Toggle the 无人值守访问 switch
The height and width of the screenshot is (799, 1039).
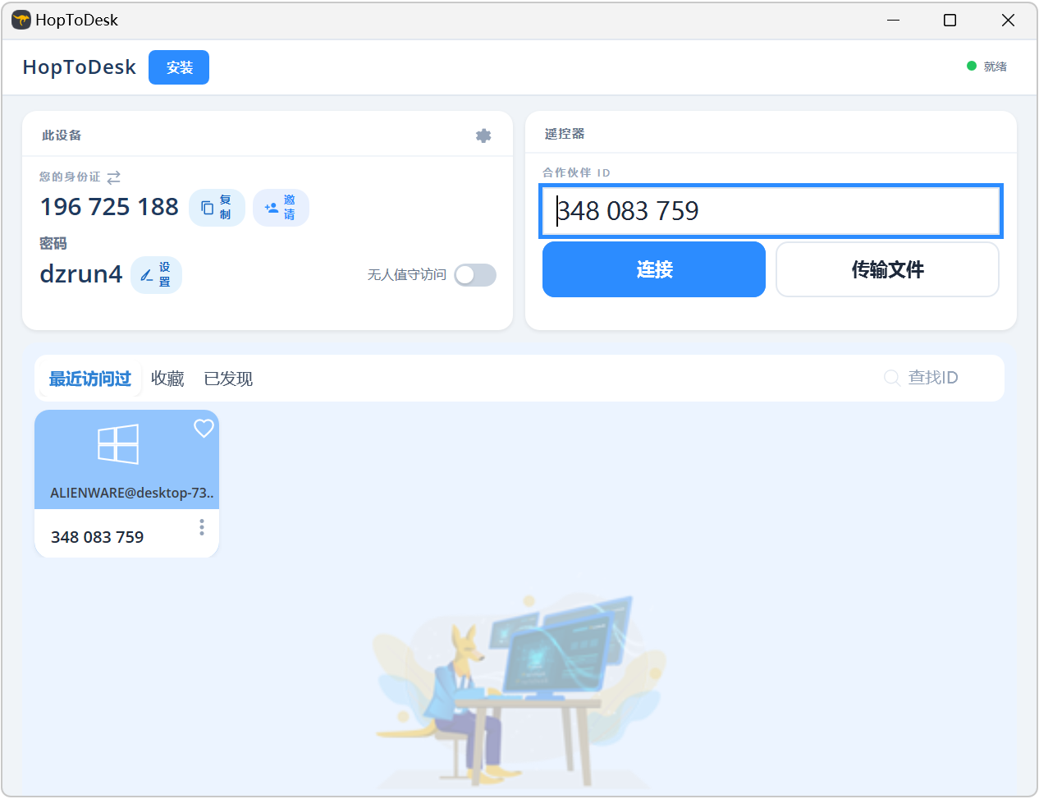pos(475,275)
